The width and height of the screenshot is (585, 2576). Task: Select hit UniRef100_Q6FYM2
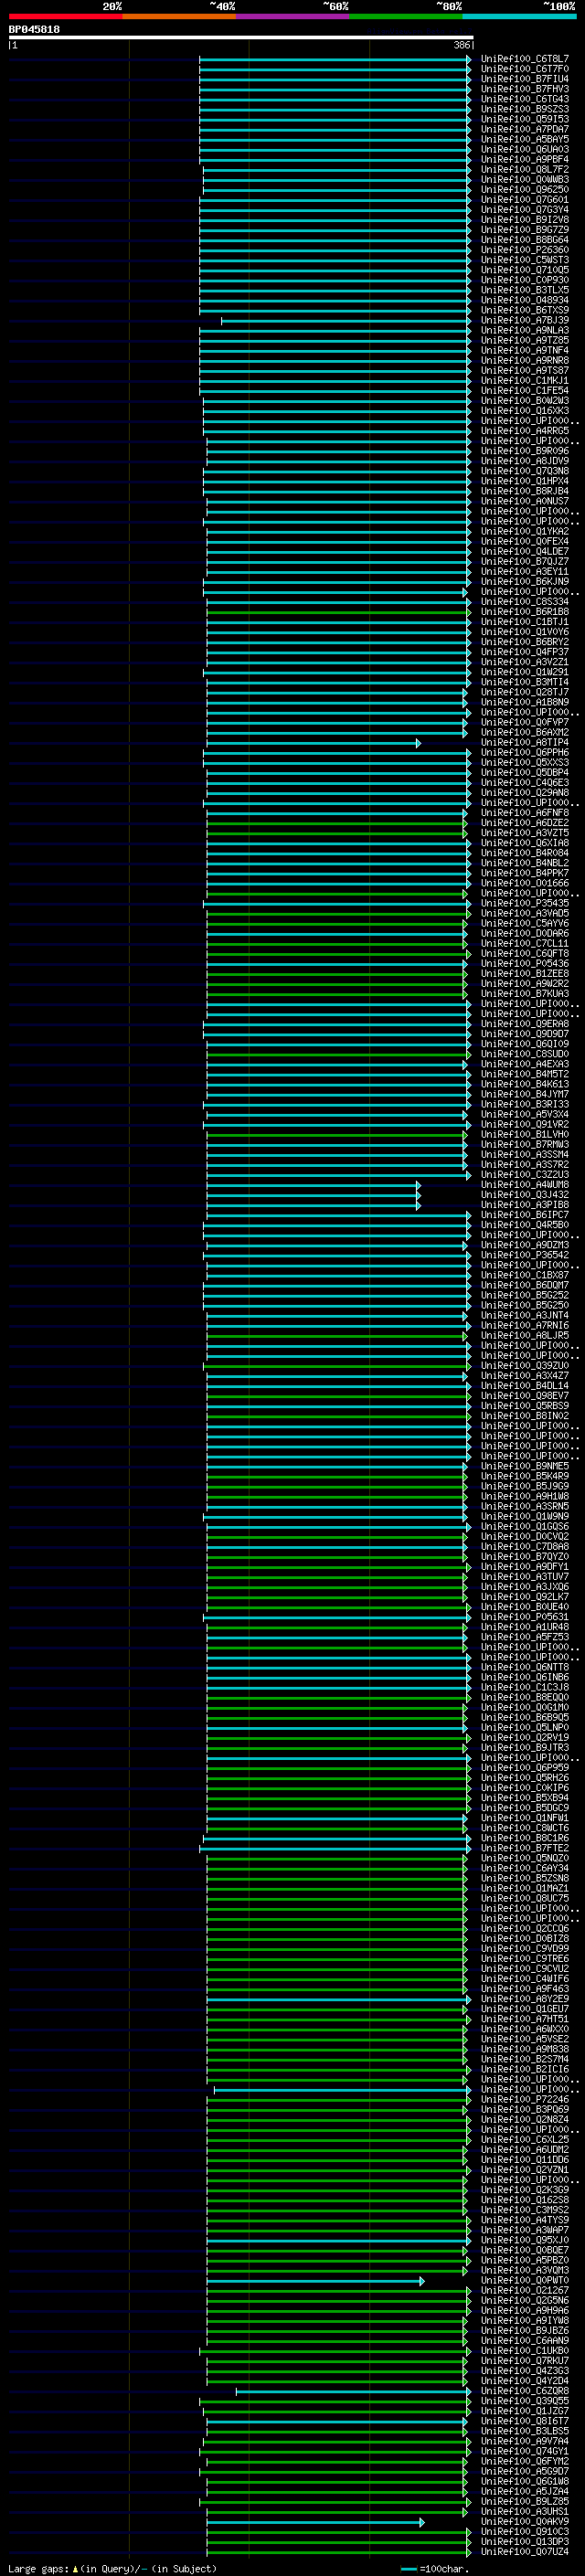coord(525,2462)
